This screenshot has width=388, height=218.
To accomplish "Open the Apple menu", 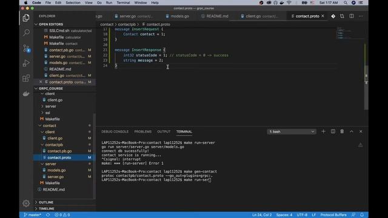I will [25, 2].
